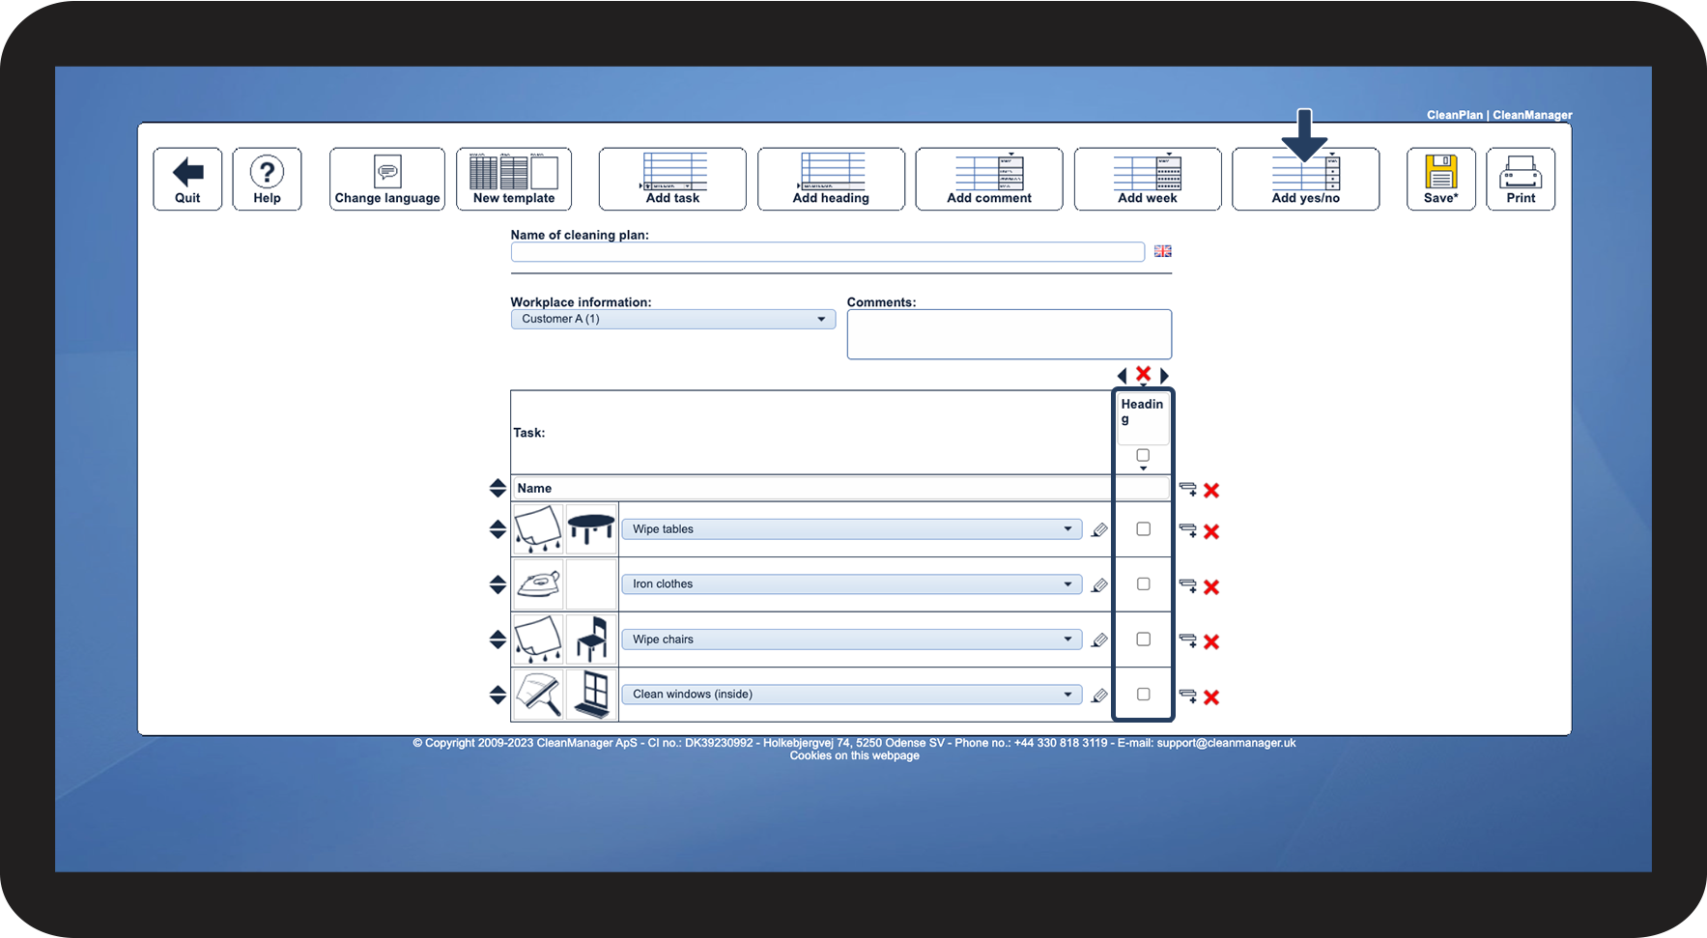Click inside the Comments text box

click(1010, 334)
